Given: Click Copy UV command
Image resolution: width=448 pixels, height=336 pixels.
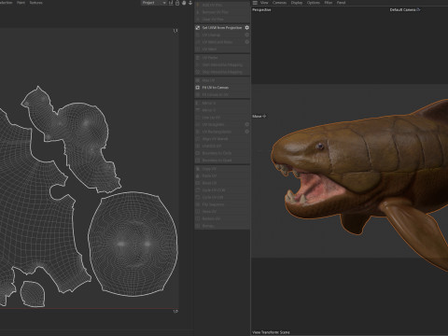Looking at the screenshot, I should click(x=222, y=169).
